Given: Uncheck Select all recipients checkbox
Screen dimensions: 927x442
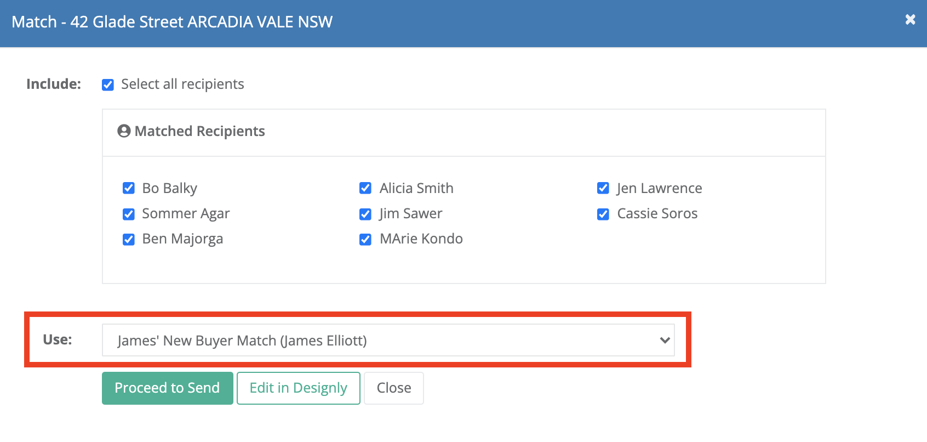Looking at the screenshot, I should [x=108, y=84].
